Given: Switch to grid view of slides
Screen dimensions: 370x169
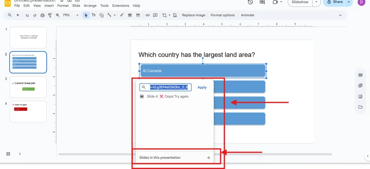Looking at the screenshot, I should click(8, 154).
